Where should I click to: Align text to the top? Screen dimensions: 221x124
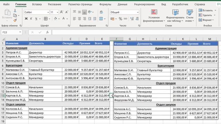pyautogui.click(x=75, y=12)
